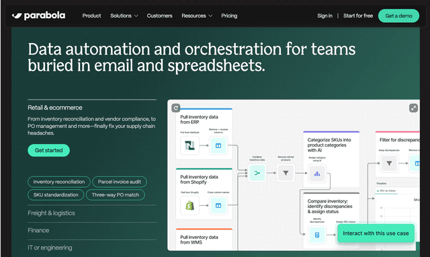Click the Pull inventory data from ERP card title
The height and width of the screenshot is (257, 430).
(x=199, y=120)
